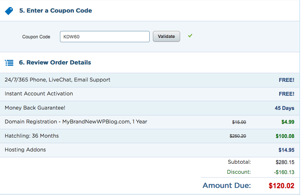Viewport: 301px width, 195px height.
Task: Click the $100.08 hosting price
Action: point(285,136)
